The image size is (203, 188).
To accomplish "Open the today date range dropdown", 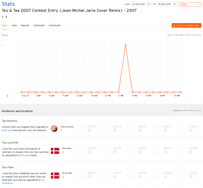I will pos(190,4).
